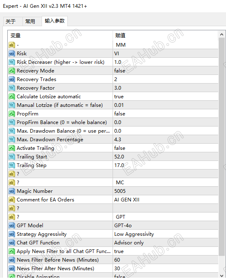Click the integer icon beside Magic Number
This screenshot has height=278, width=226.
[x=12, y=191]
